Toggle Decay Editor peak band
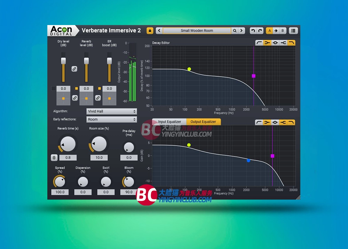The width and height of the screenshot is (348, 249). point(275,42)
